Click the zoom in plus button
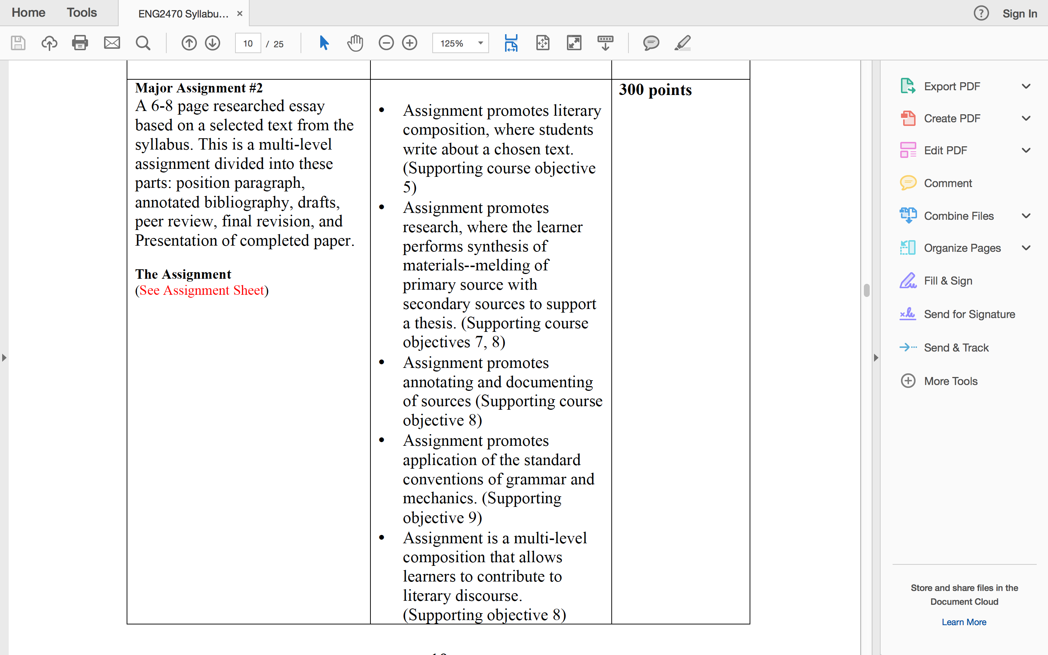The width and height of the screenshot is (1048, 655). pyautogui.click(x=410, y=43)
